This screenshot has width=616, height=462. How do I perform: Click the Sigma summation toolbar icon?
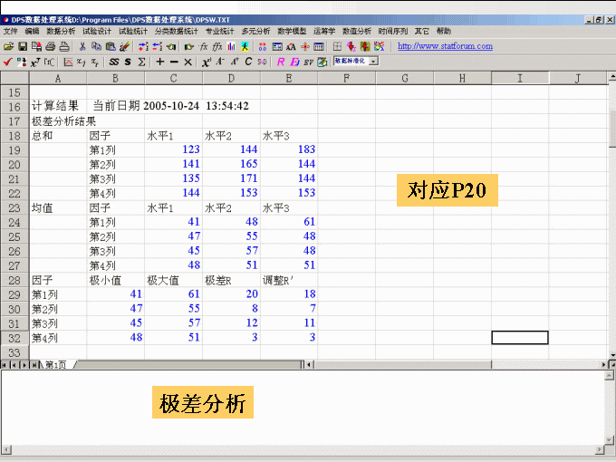coord(142,62)
